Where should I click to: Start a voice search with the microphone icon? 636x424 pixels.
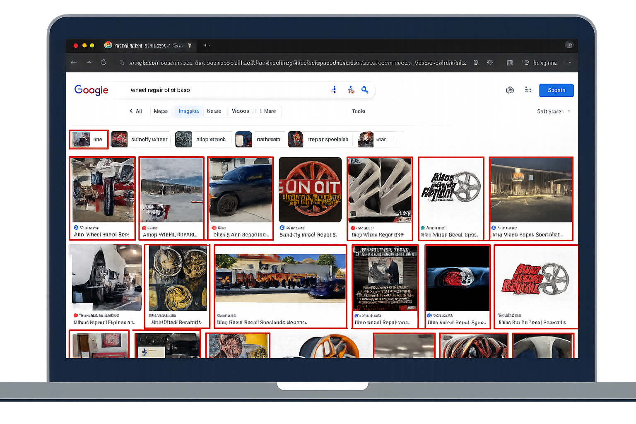pos(334,89)
